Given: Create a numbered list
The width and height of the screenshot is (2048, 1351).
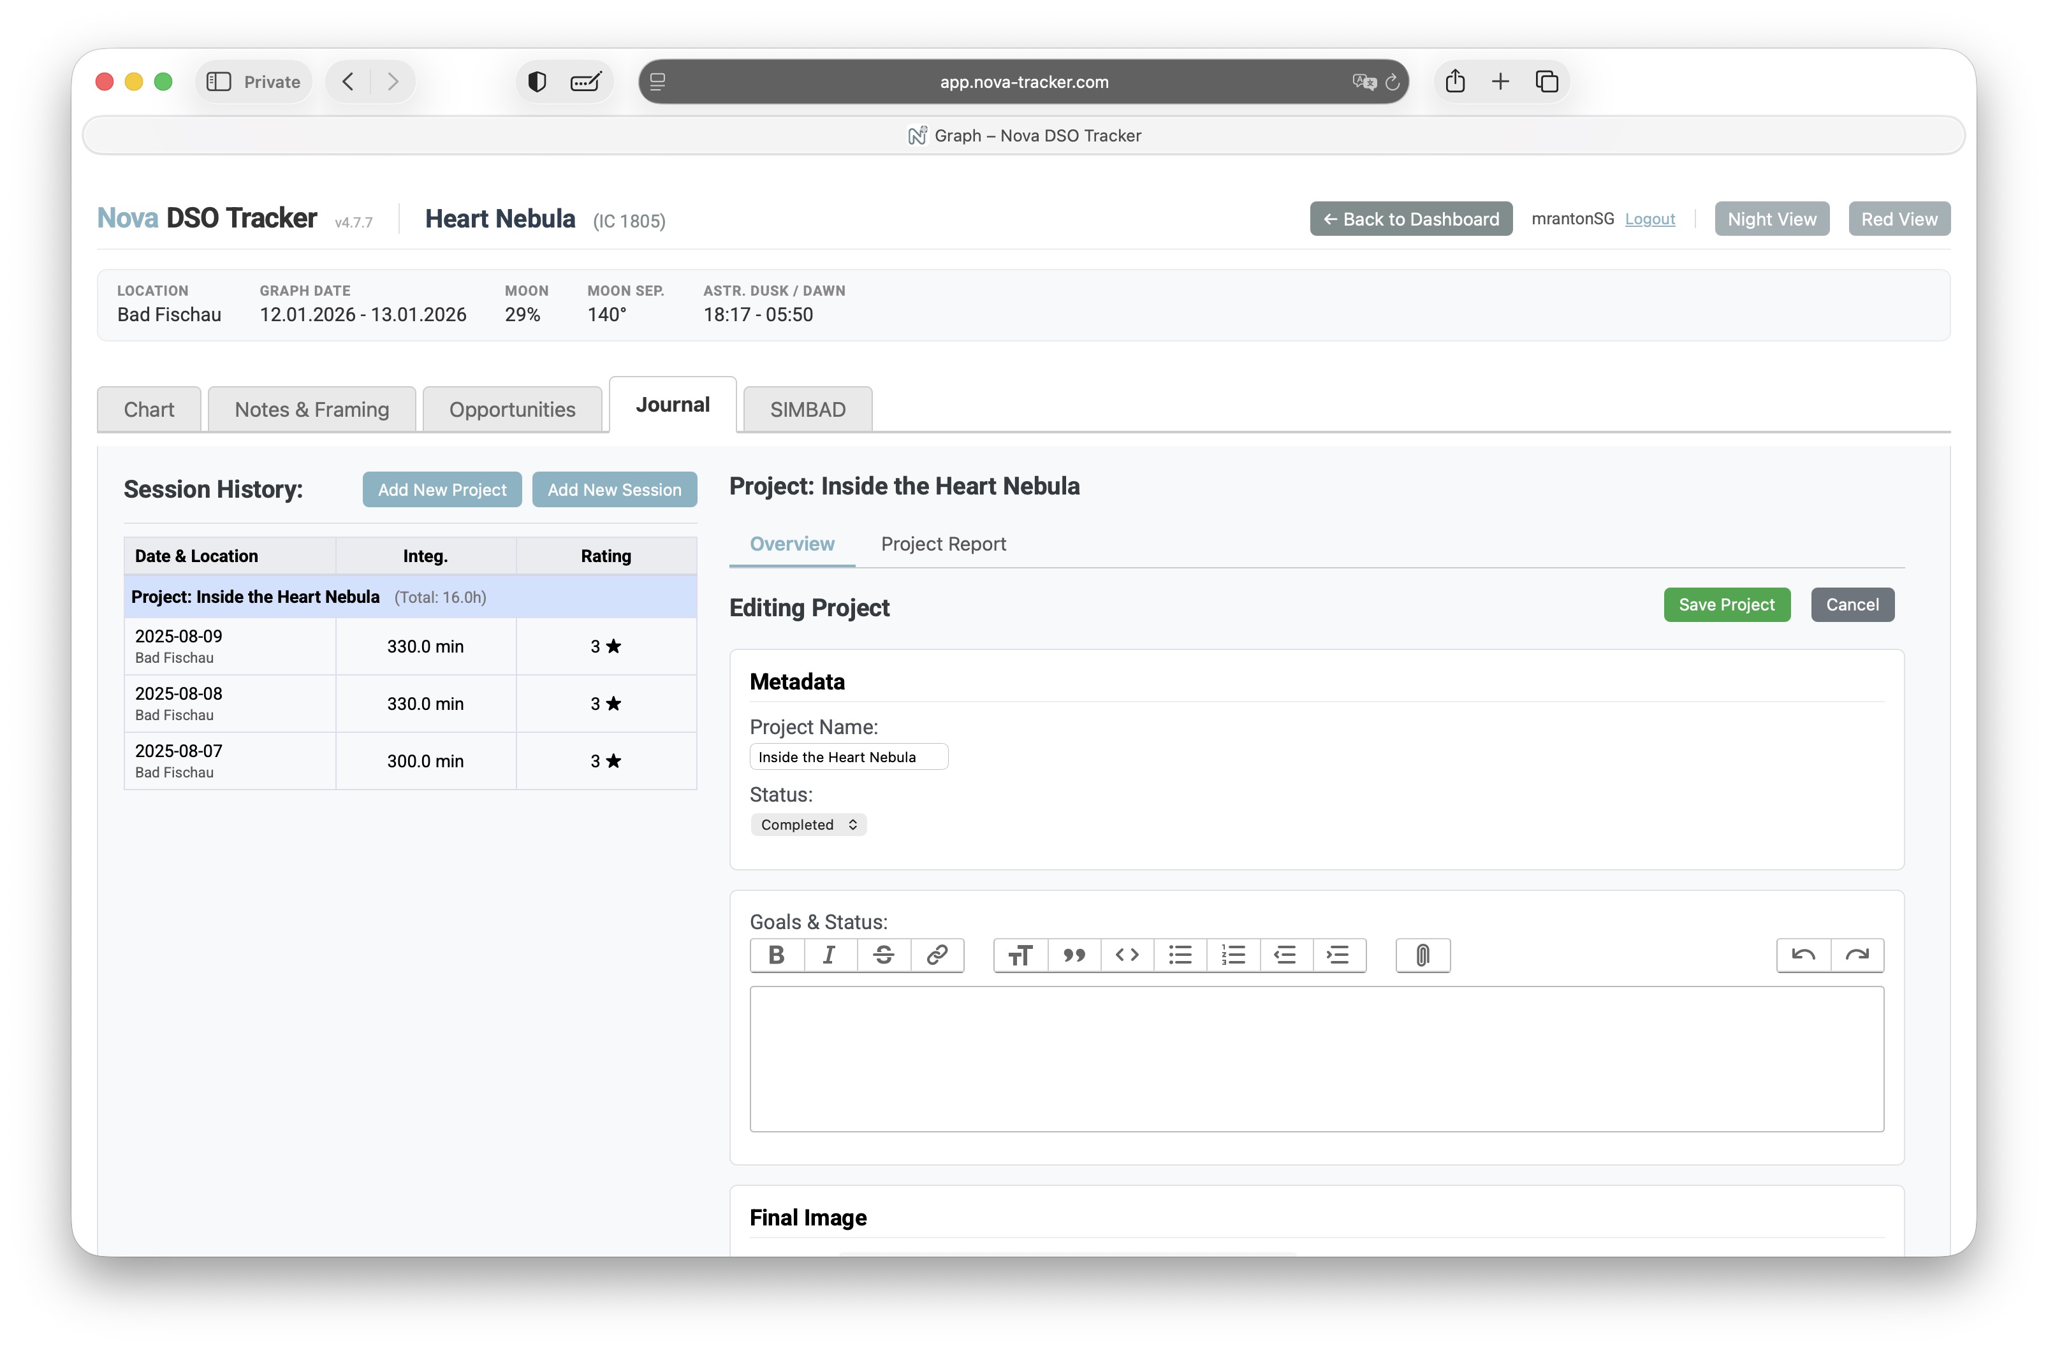Looking at the screenshot, I should [x=1232, y=955].
